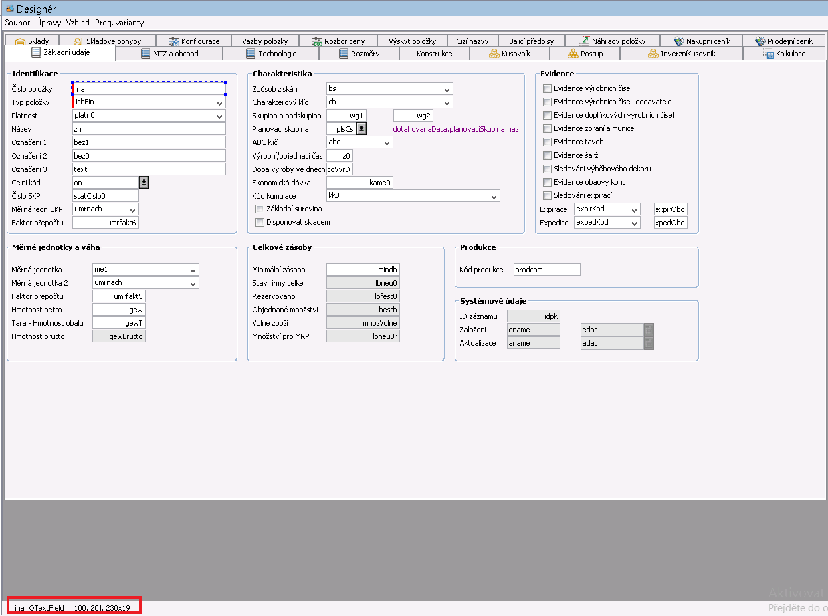Click the Kód produkce input field
The height and width of the screenshot is (616, 828).
[x=546, y=270]
